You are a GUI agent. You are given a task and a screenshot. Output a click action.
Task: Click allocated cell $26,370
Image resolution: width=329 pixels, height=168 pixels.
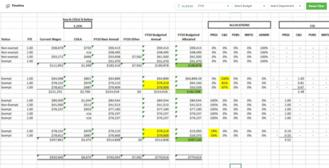(x=189, y=135)
